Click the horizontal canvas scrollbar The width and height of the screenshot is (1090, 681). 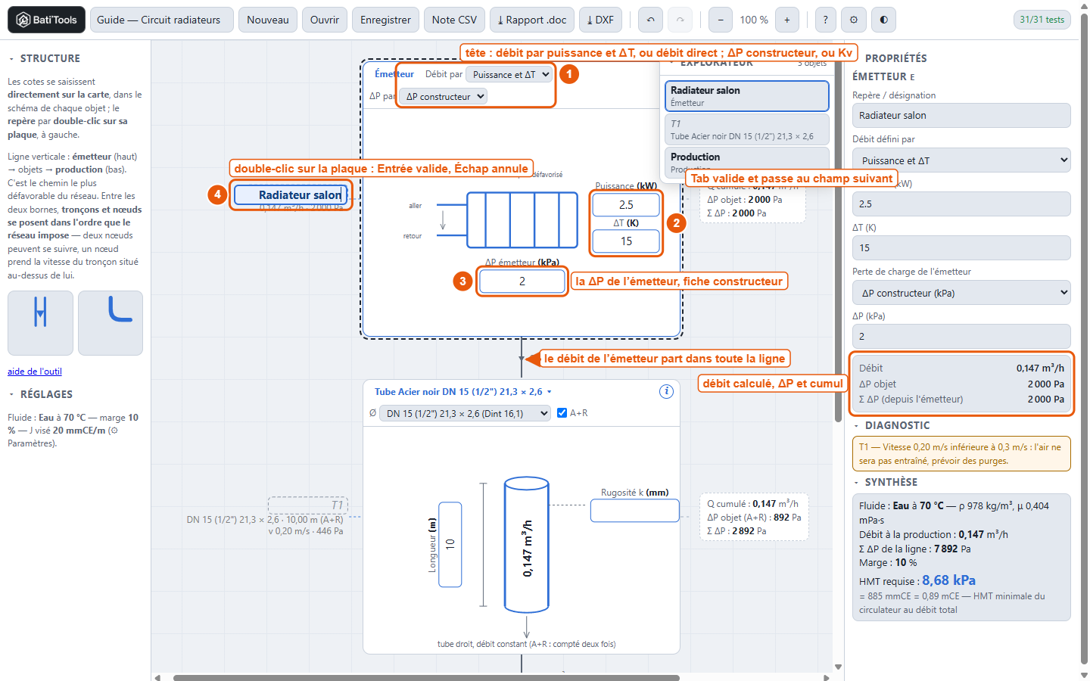[426, 677]
